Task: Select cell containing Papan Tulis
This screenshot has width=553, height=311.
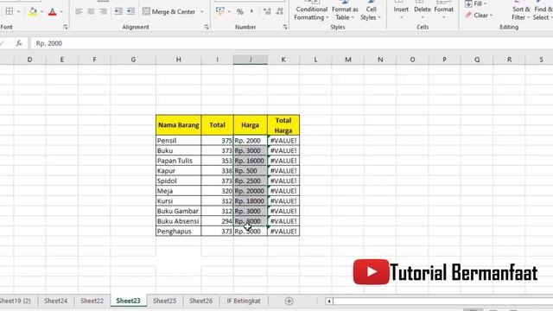Action: [x=179, y=161]
